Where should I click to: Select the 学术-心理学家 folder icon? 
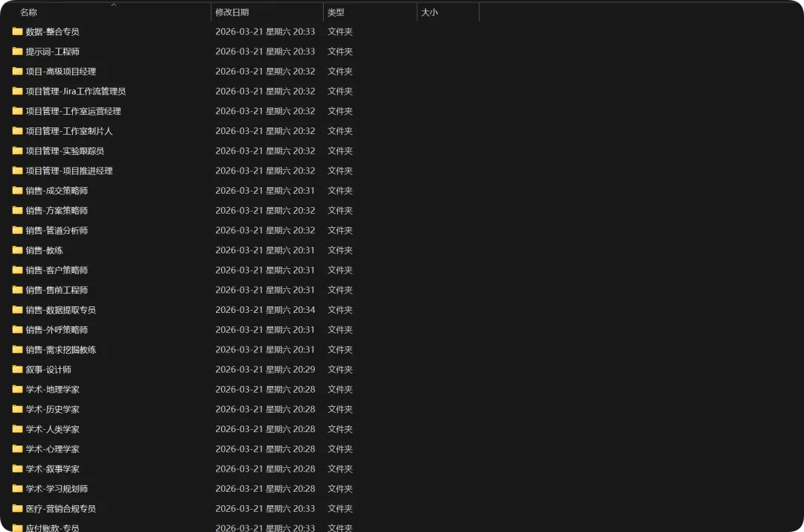click(17, 449)
